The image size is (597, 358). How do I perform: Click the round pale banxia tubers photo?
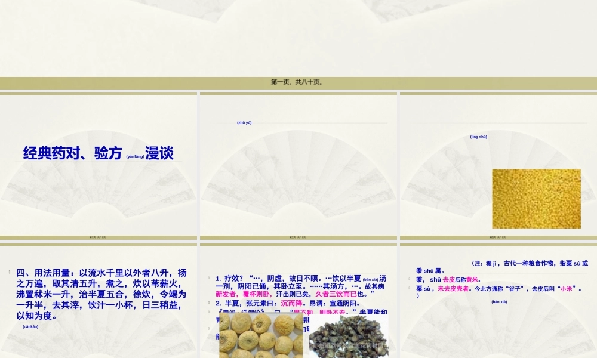(x=260, y=336)
